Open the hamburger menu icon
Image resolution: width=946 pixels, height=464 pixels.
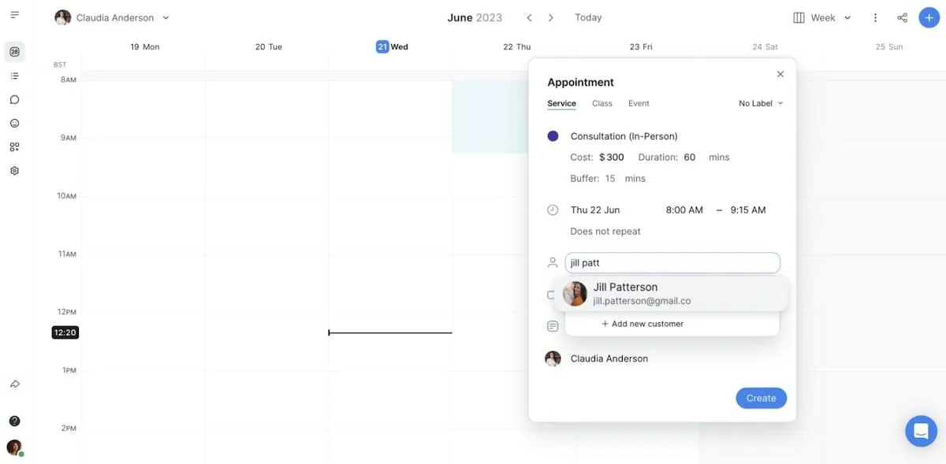click(14, 15)
